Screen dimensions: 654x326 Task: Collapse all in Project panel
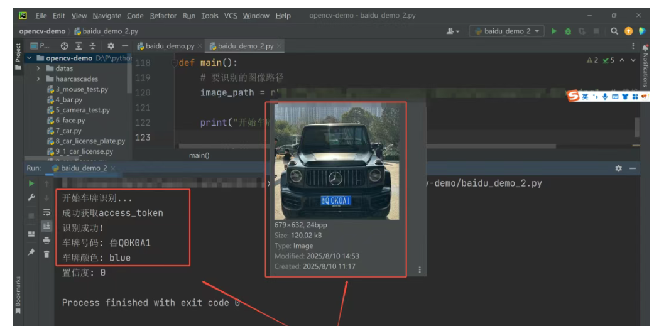(x=92, y=46)
